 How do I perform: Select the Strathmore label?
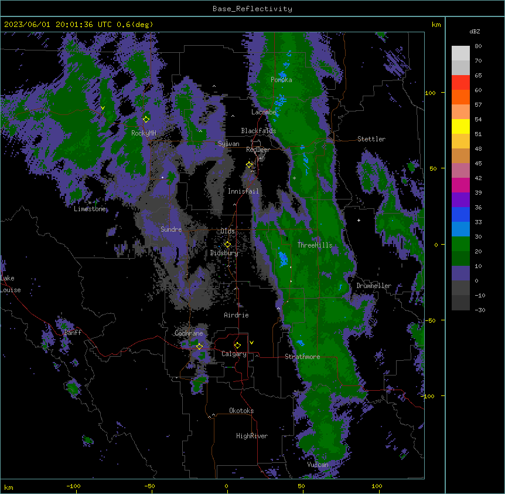pyautogui.click(x=302, y=357)
